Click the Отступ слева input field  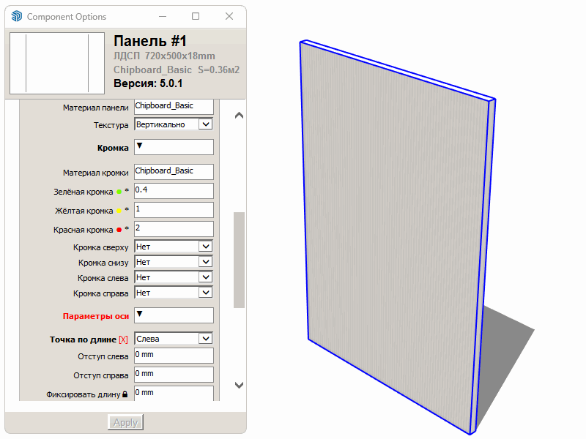(x=174, y=356)
